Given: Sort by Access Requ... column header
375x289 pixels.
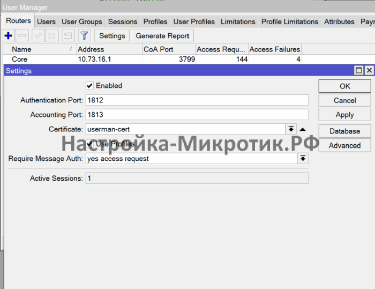Looking at the screenshot, I should [222, 49].
